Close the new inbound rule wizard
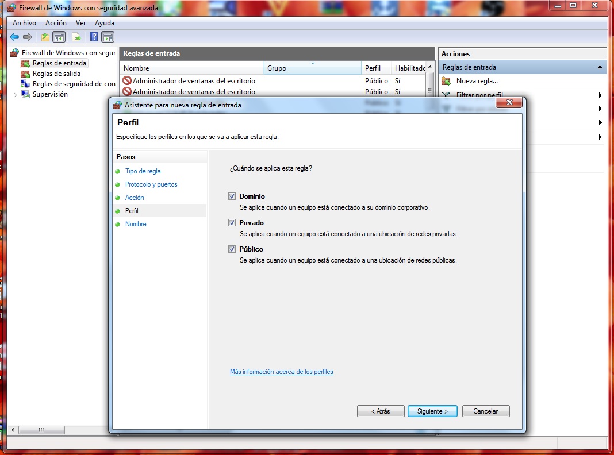 click(x=509, y=102)
